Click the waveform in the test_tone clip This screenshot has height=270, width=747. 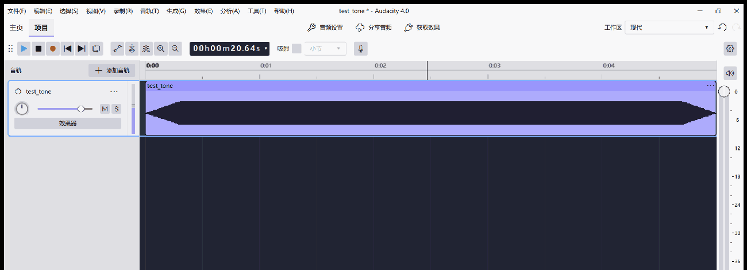click(430, 113)
